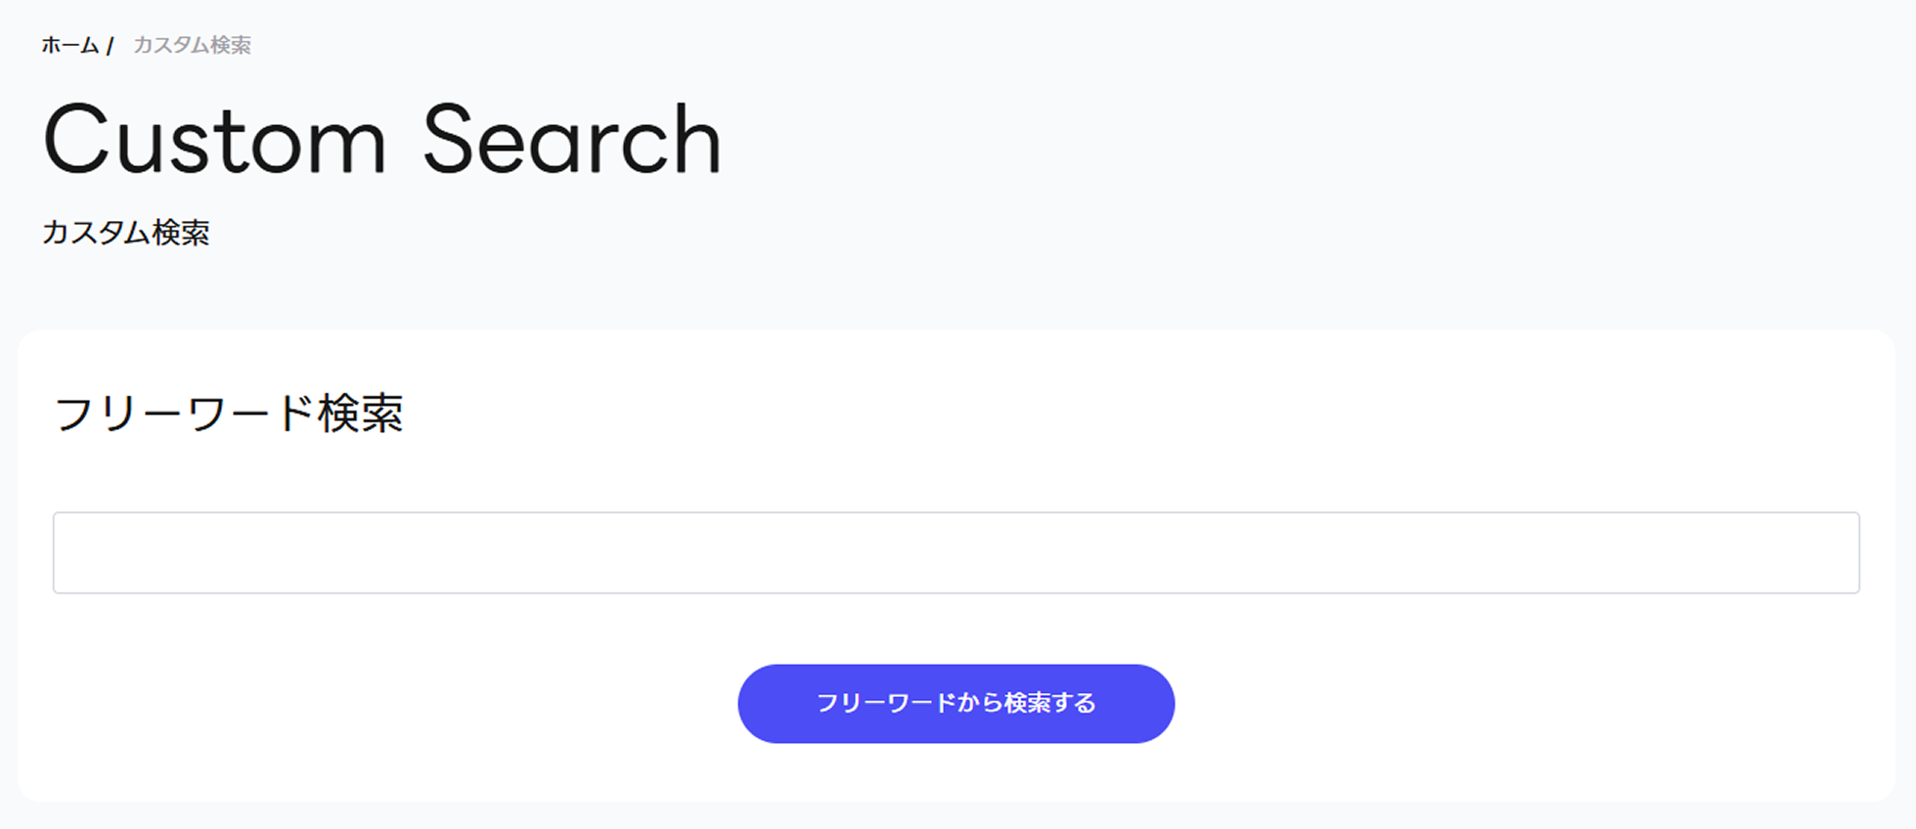This screenshot has width=1916, height=829.
Task: Place cursor in the フリーワード検索 text field
Action: click(x=956, y=552)
